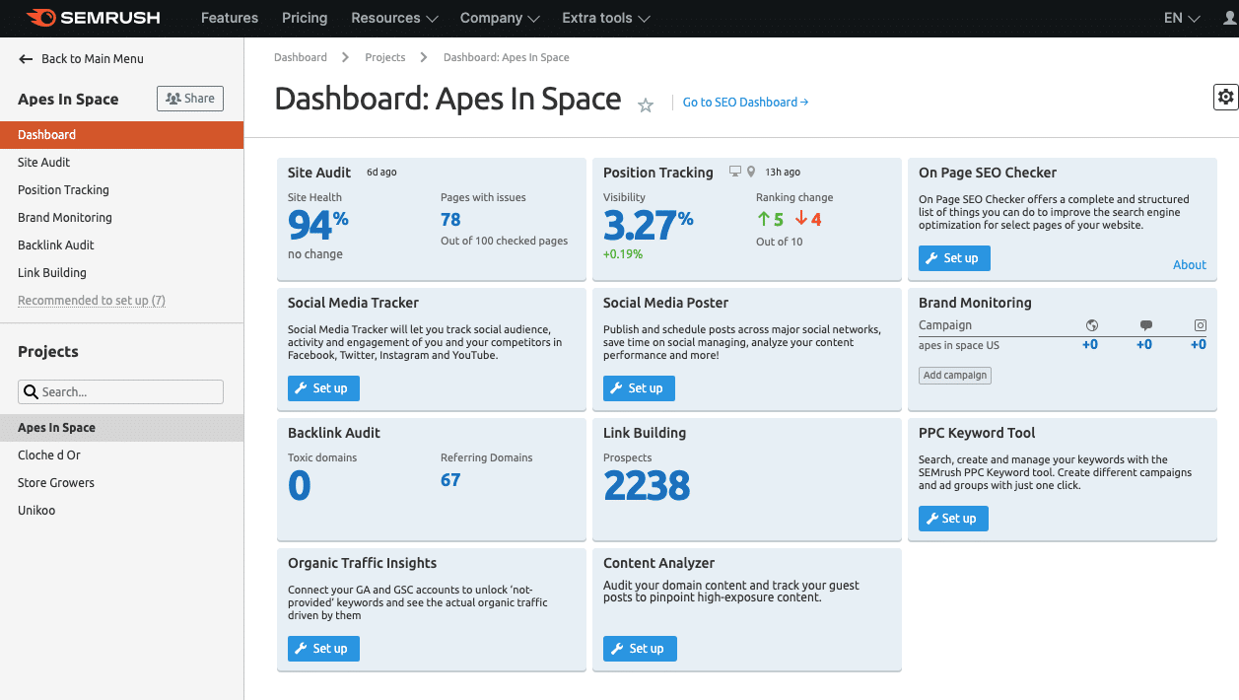Click the globe icon in Brand Monitoring
Viewport: 1239px width, 700px height.
click(x=1091, y=325)
